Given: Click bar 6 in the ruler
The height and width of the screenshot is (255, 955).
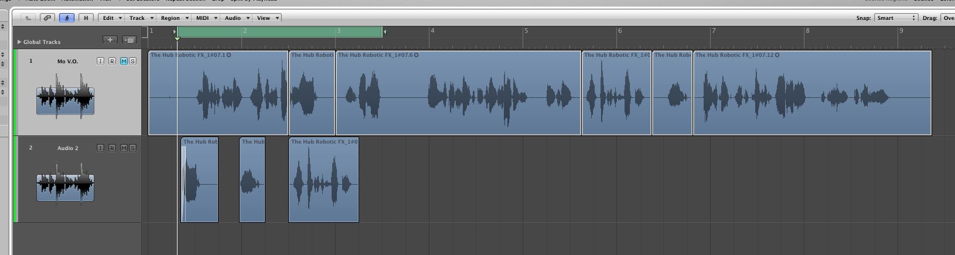Looking at the screenshot, I should point(620,30).
